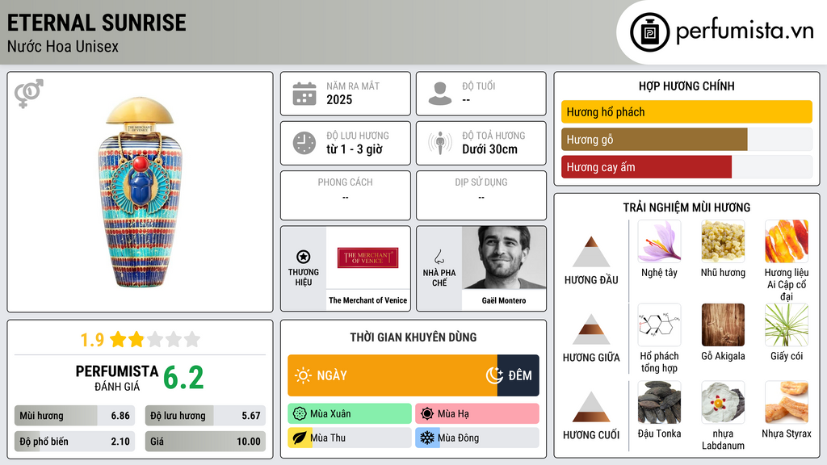This screenshot has width=827, height=465.
Task: Click the first filled rating star
Action: click(118, 339)
